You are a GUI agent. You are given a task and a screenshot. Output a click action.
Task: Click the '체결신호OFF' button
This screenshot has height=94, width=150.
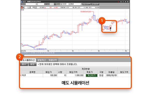click(86, 4)
